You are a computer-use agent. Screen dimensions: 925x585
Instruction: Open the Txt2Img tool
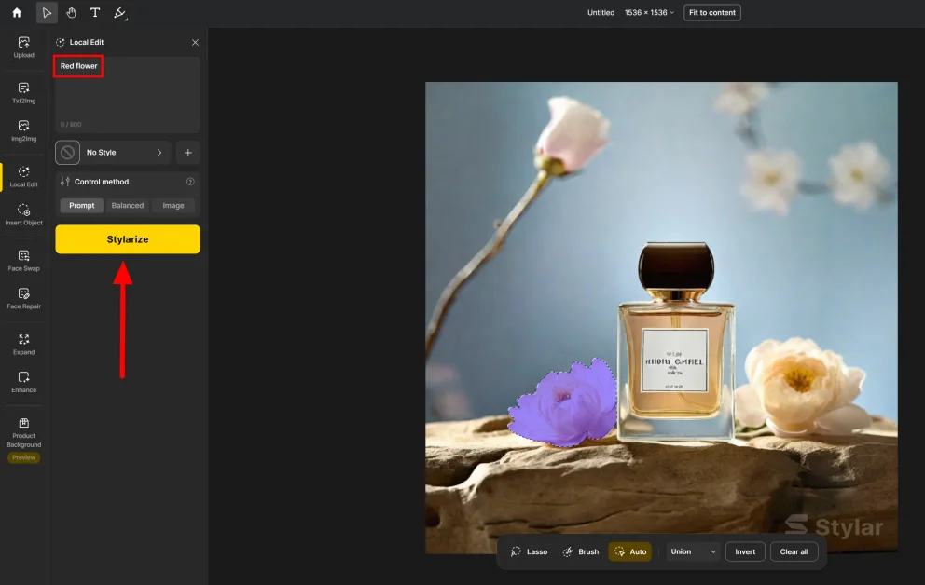pyautogui.click(x=23, y=92)
